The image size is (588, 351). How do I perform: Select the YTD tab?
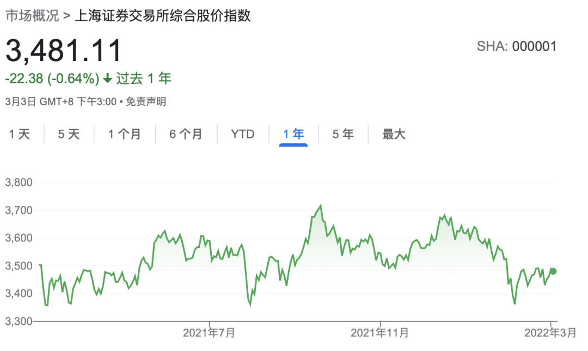(x=242, y=134)
